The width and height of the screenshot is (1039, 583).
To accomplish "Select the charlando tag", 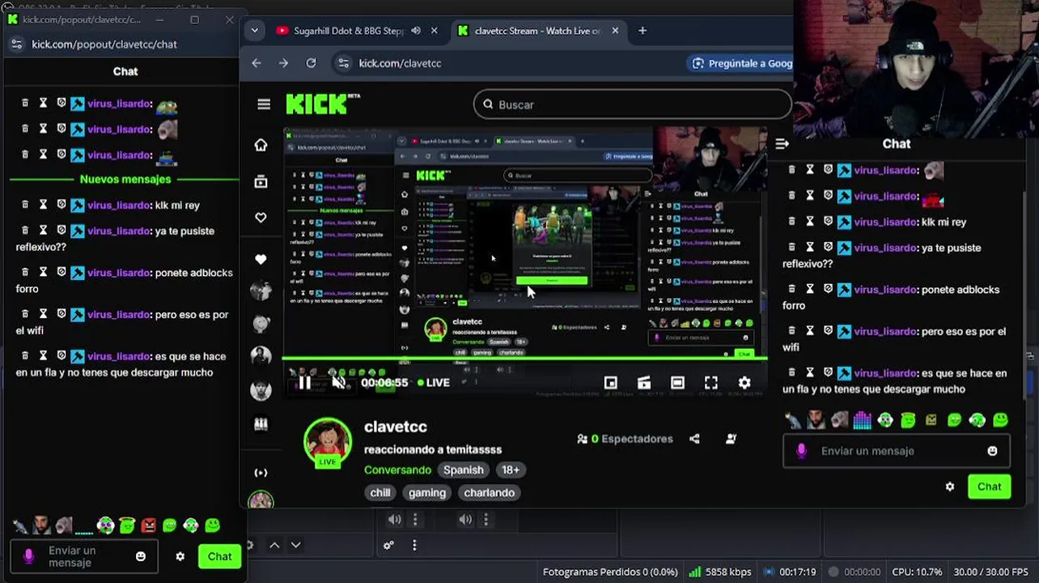I will 490,492.
